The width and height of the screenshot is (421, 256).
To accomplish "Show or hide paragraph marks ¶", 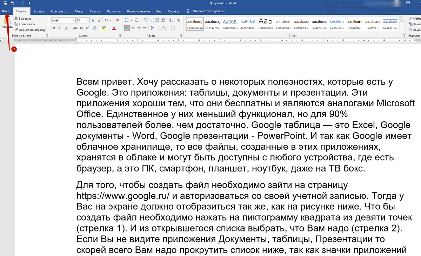I will point(179,20).
